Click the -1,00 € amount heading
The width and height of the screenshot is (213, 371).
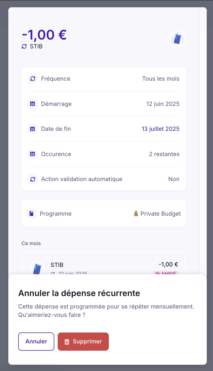(x=44, y=35)
